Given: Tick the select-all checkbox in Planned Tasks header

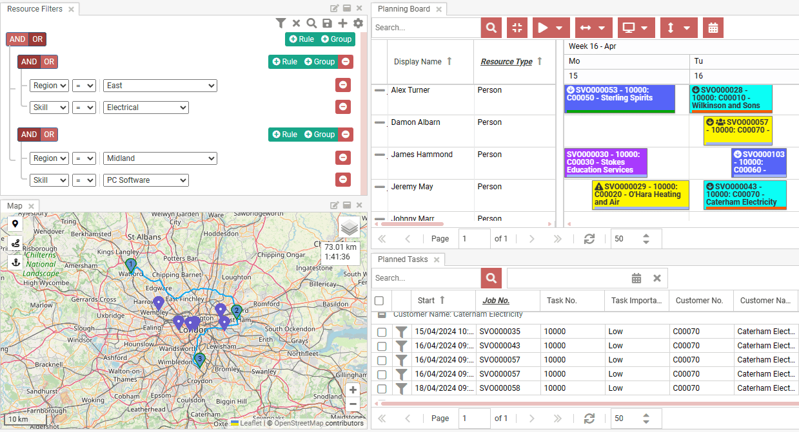Looking at the screenshot, I should (x=379, y=301).
